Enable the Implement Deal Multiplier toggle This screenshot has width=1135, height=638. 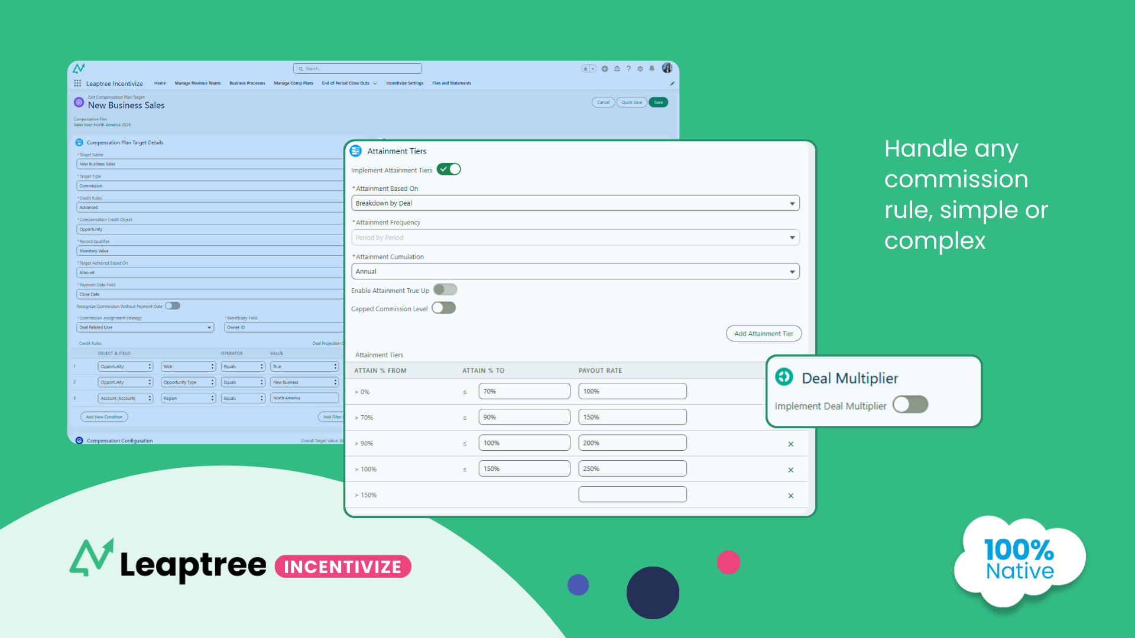pyautogui.click(x=910, y=404)
